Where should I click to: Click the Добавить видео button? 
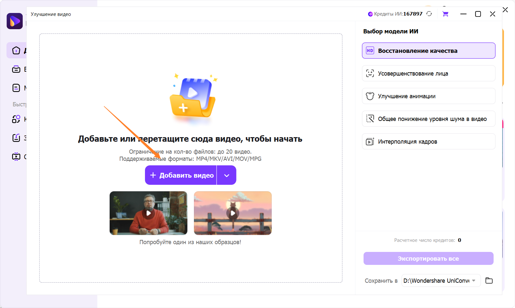(181, 175)
